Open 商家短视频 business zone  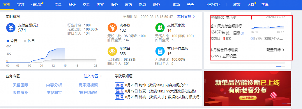(x=88, y=85)
